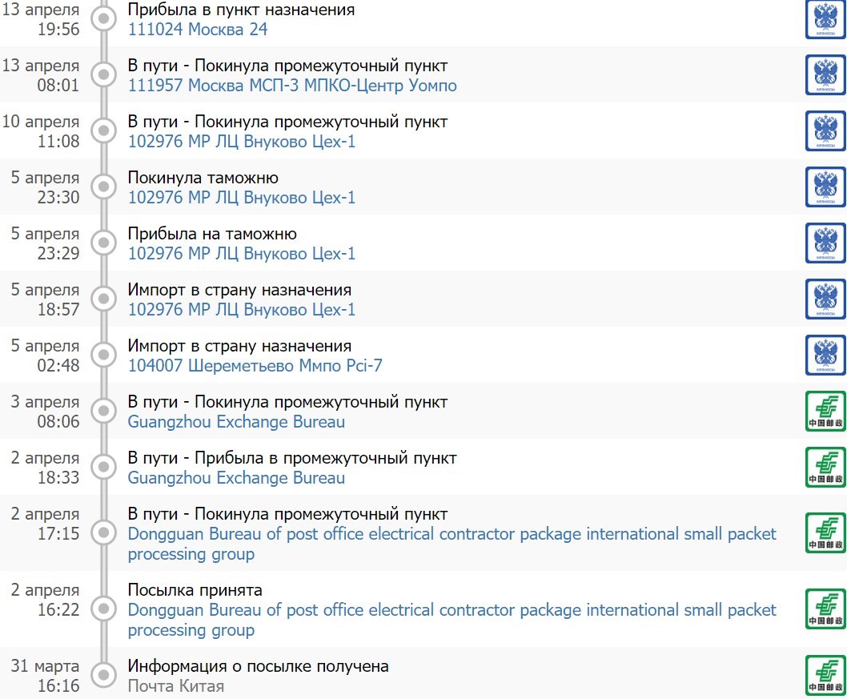
Task: Click the Почта Китая text
Action: pos(175,686)
